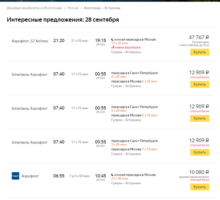220x200 pixels.
Task: Click the moon icon beside the 23 ч 40 мин layover
Action: (x=113, y=175)
